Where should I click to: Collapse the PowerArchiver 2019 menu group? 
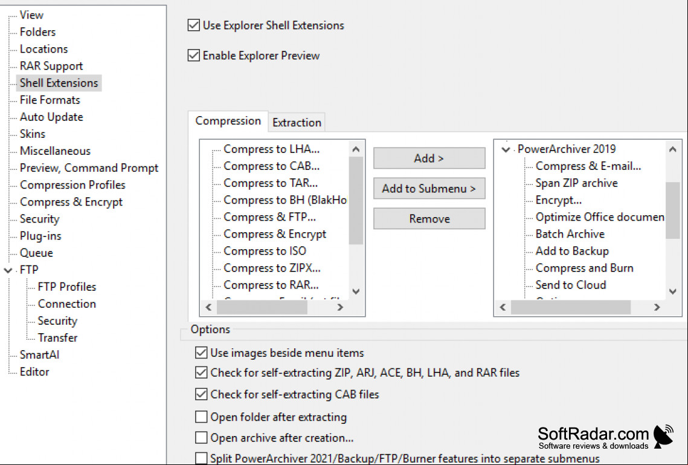[506, 149]
